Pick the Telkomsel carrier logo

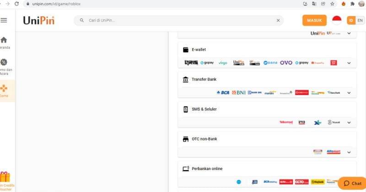click(286, 122)
